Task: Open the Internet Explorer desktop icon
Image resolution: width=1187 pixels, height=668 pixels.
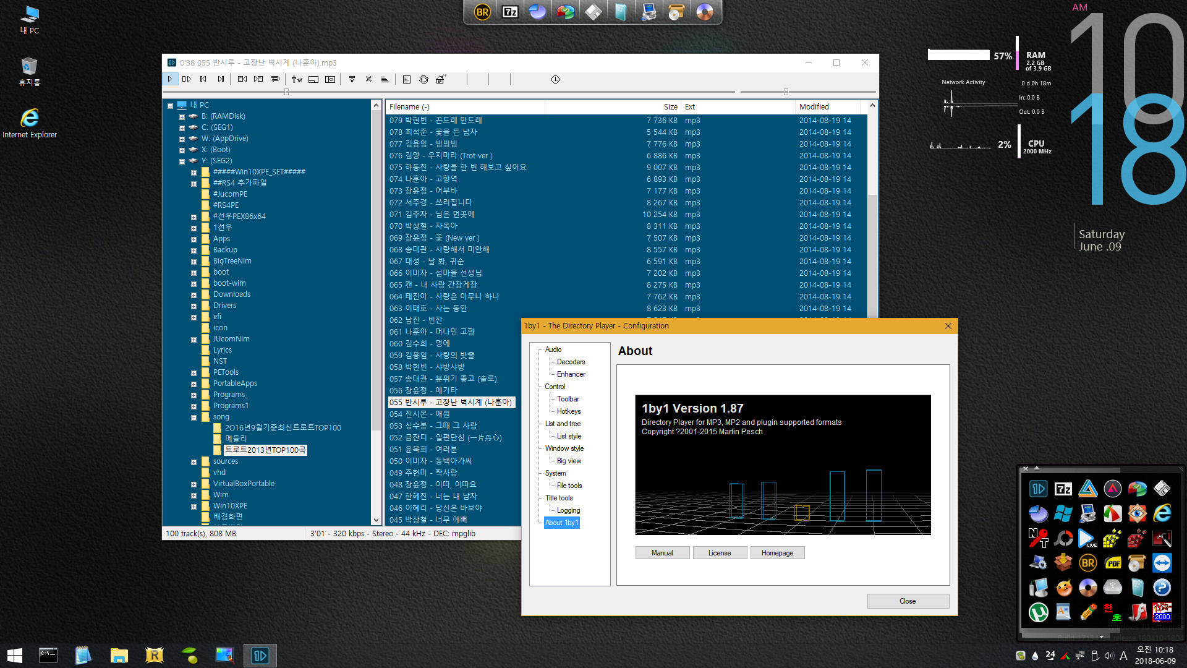Action: click(29, 122)
